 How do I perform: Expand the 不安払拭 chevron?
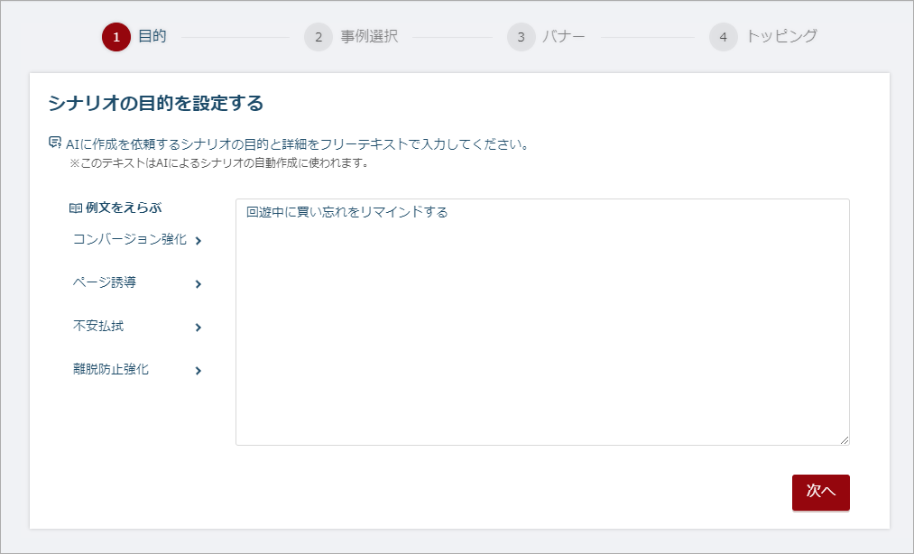(198, 328)
